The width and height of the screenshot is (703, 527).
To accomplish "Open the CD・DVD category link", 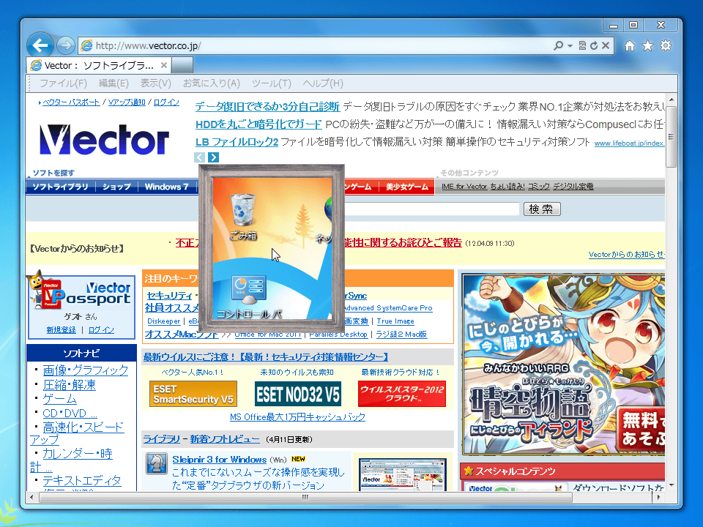I will [70, 413].
